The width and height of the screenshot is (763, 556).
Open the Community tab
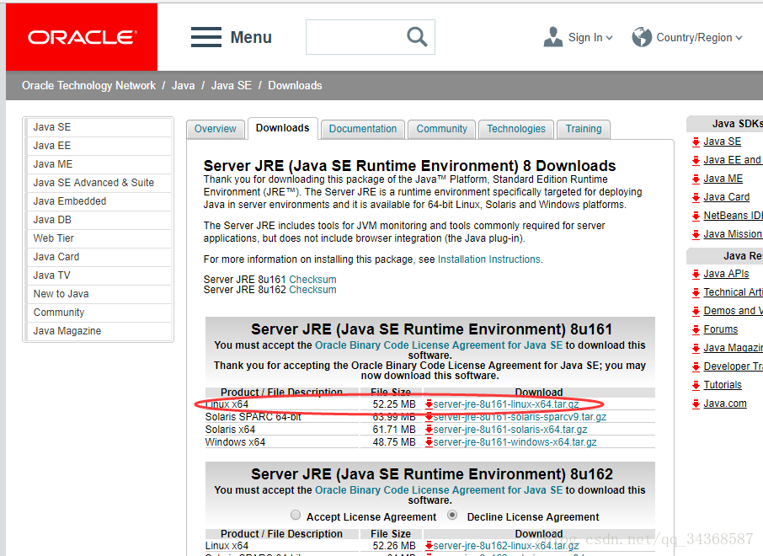pos(442,129)
